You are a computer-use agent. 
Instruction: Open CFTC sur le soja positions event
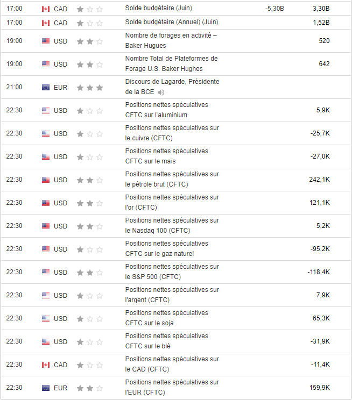click(x=166, y=318)
